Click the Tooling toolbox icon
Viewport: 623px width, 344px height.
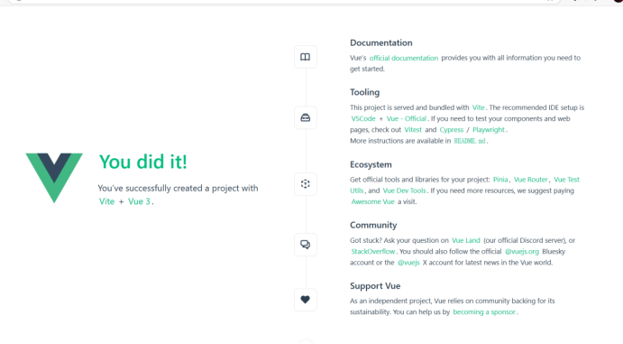pos(305,117)
